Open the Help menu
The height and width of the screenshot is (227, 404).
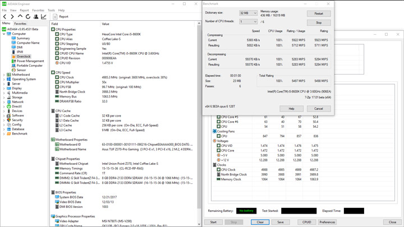tap(61, 10)
